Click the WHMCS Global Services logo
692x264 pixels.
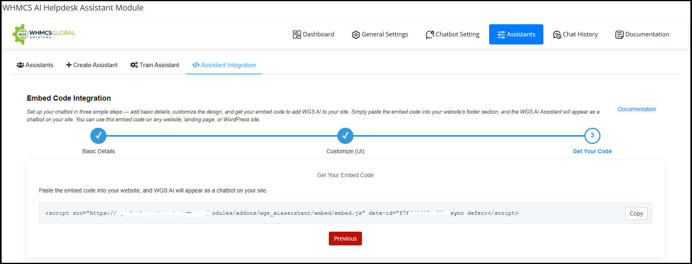point(44,34)
